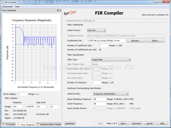This screenshot has width=171, height=128.
Task: Open the Documents menu
Action: pyautogui.click(x=8, y=7)
